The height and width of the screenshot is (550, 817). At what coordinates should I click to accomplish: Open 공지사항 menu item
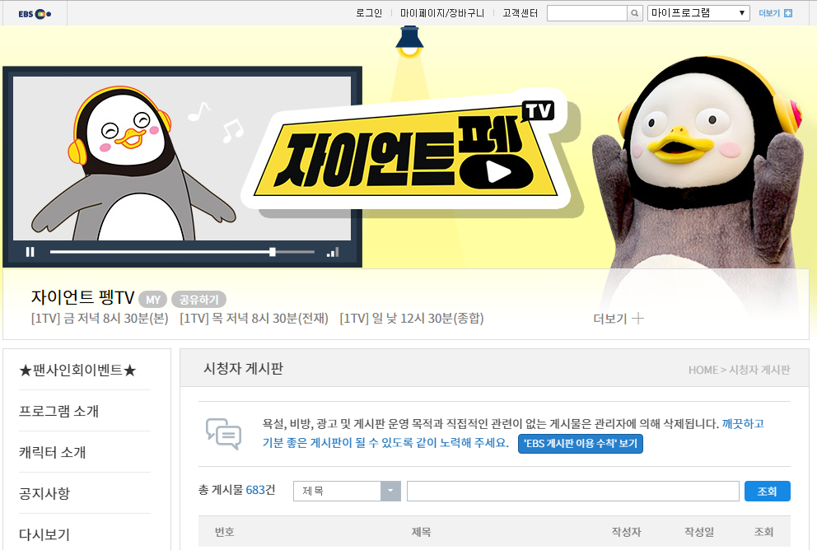[x=44, y=494]
